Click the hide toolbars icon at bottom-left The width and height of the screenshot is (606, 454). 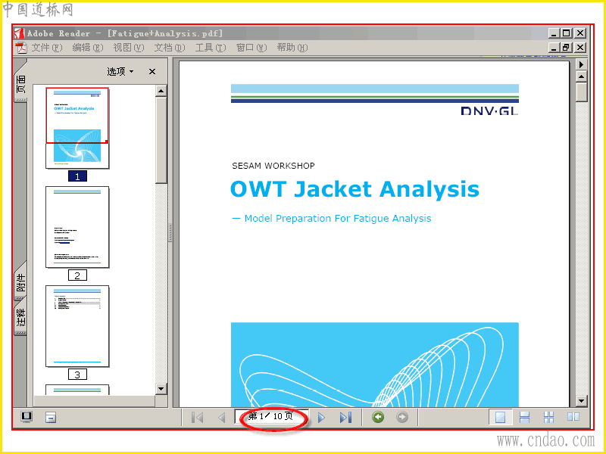coord(51,417)
